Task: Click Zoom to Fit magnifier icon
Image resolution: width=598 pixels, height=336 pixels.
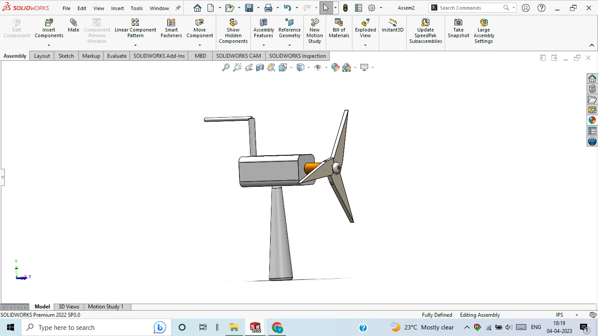Action: pos(226,67)
